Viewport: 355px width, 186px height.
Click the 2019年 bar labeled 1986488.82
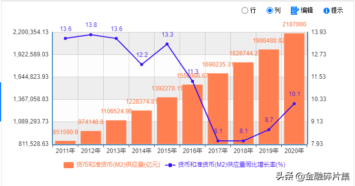pyautogui.click(x=269, y=97)
